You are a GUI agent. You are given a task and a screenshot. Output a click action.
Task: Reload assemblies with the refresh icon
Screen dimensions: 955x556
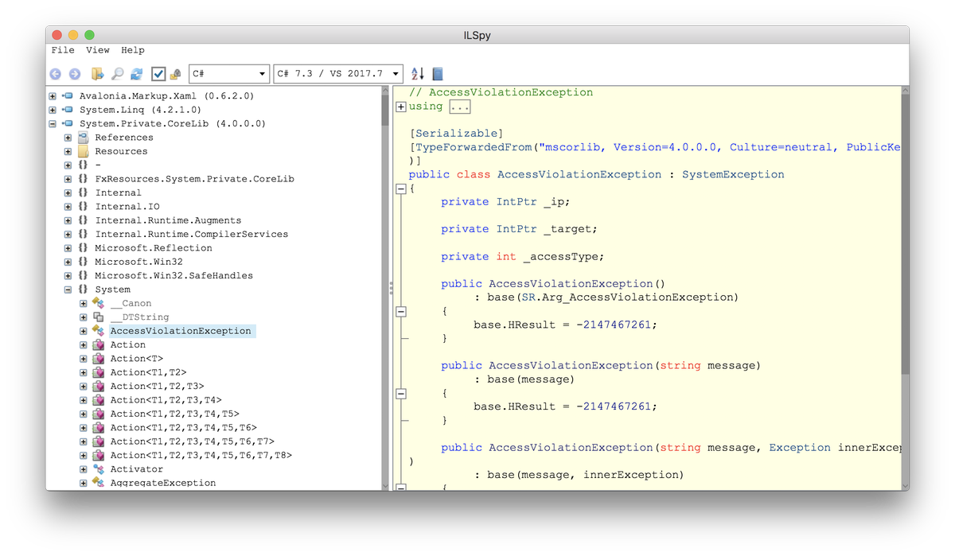click(137, 74)
